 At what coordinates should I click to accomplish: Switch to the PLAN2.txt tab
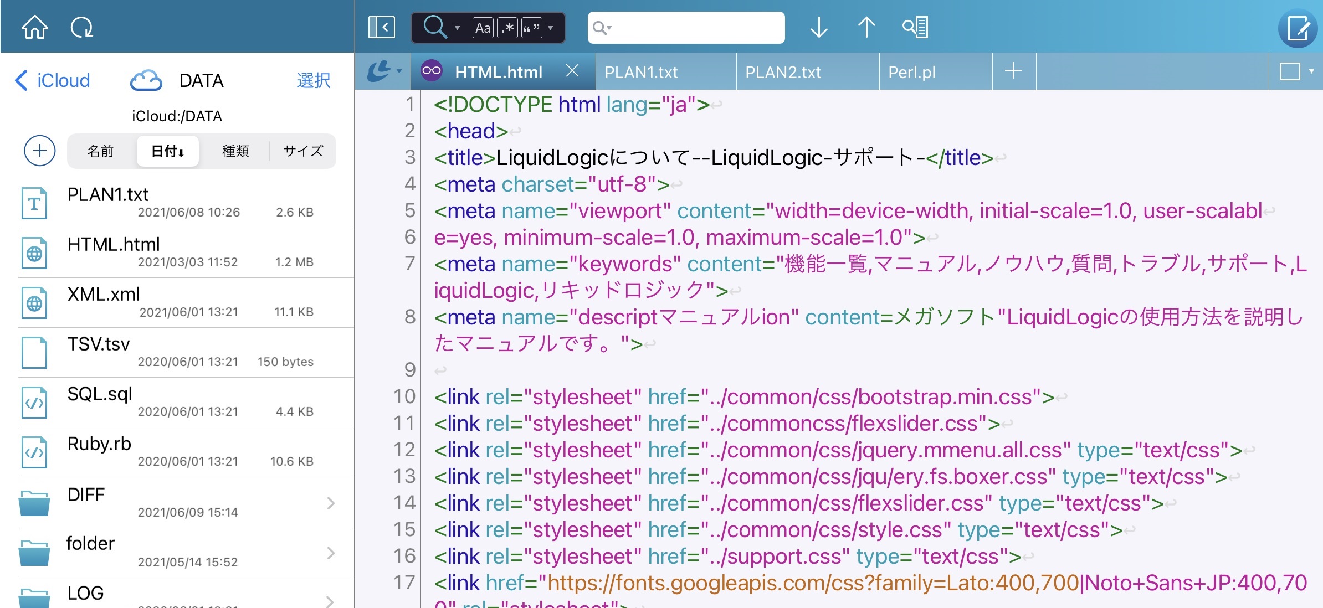(x=783, y=72)
